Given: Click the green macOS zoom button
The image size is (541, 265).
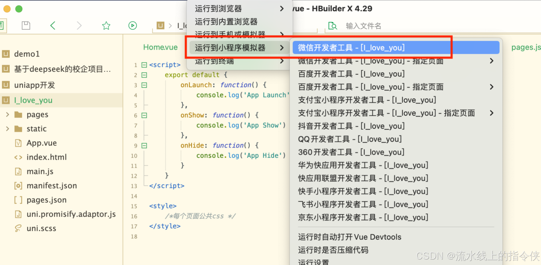Looking at the screenshot, I should (x=19, y=9).
